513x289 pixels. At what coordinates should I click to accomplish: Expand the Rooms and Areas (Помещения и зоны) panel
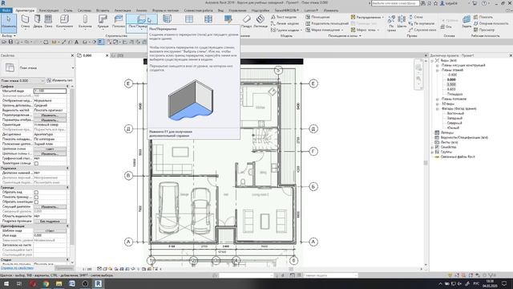(345, 35)
